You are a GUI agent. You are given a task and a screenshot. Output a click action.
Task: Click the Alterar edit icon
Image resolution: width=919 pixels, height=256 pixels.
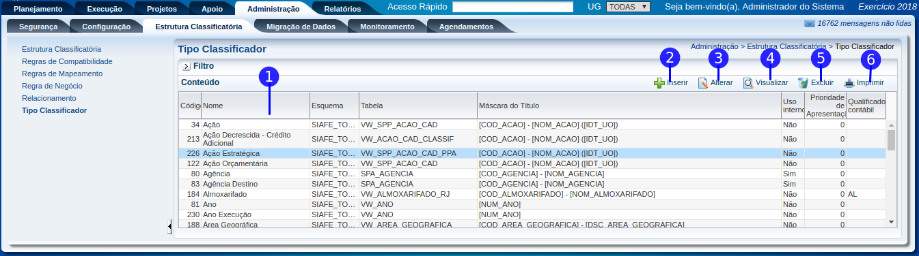coord(702,83)
